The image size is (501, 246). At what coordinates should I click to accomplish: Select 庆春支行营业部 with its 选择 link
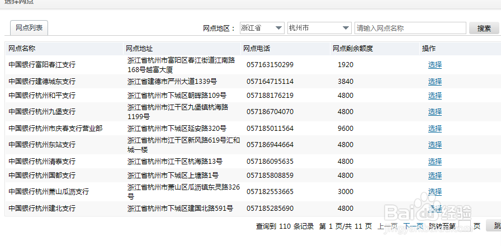click(x=435, y=129)
